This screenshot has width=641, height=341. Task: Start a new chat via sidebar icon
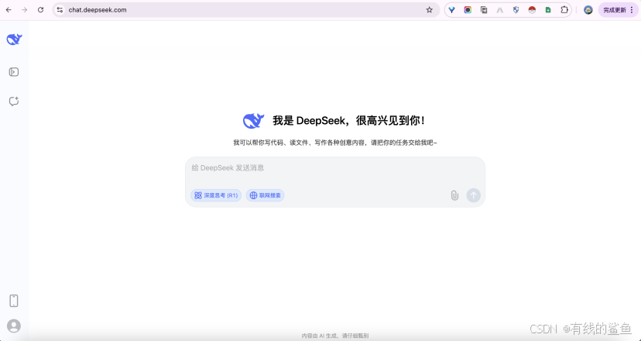point(14,101)
